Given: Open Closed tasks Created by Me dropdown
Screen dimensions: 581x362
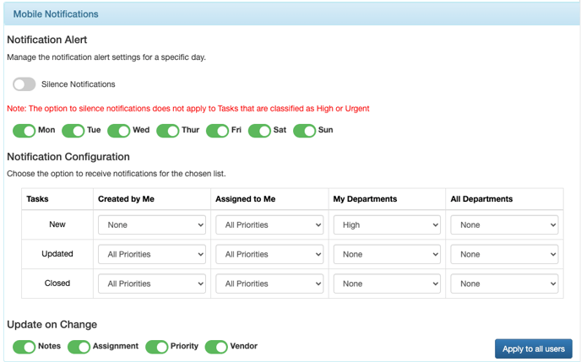Looking at the screenshot, I should coord(152,284).
